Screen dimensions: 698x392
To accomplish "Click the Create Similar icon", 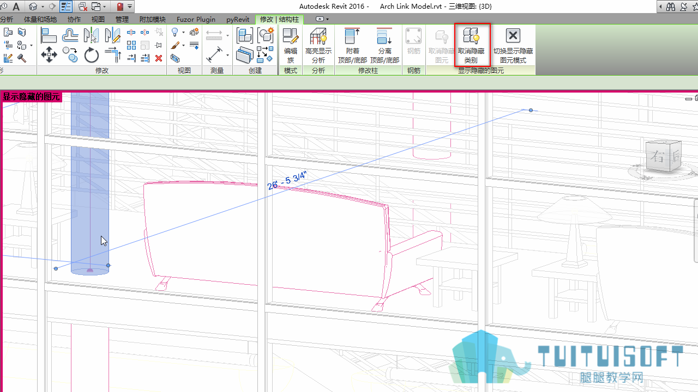I will point(265,54).
